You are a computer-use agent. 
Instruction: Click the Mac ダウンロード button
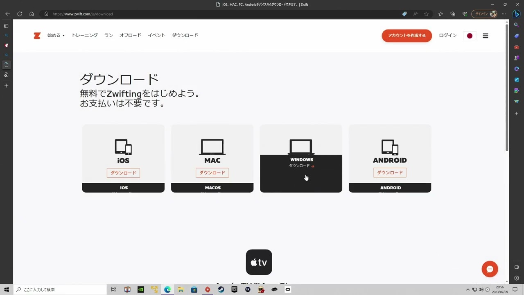pos(212,173)
